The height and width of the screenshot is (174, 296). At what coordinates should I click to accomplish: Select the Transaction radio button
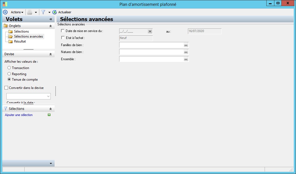pyautogui.click(x=9, y=68)
